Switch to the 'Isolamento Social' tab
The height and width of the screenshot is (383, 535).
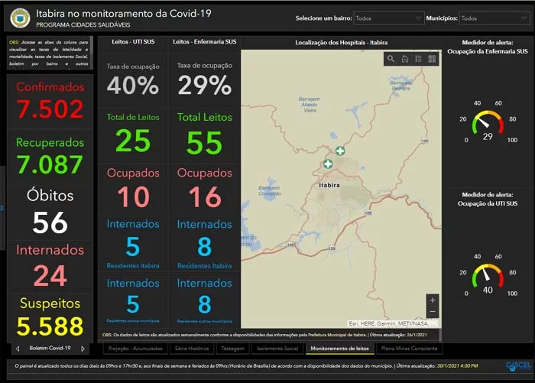277,349
